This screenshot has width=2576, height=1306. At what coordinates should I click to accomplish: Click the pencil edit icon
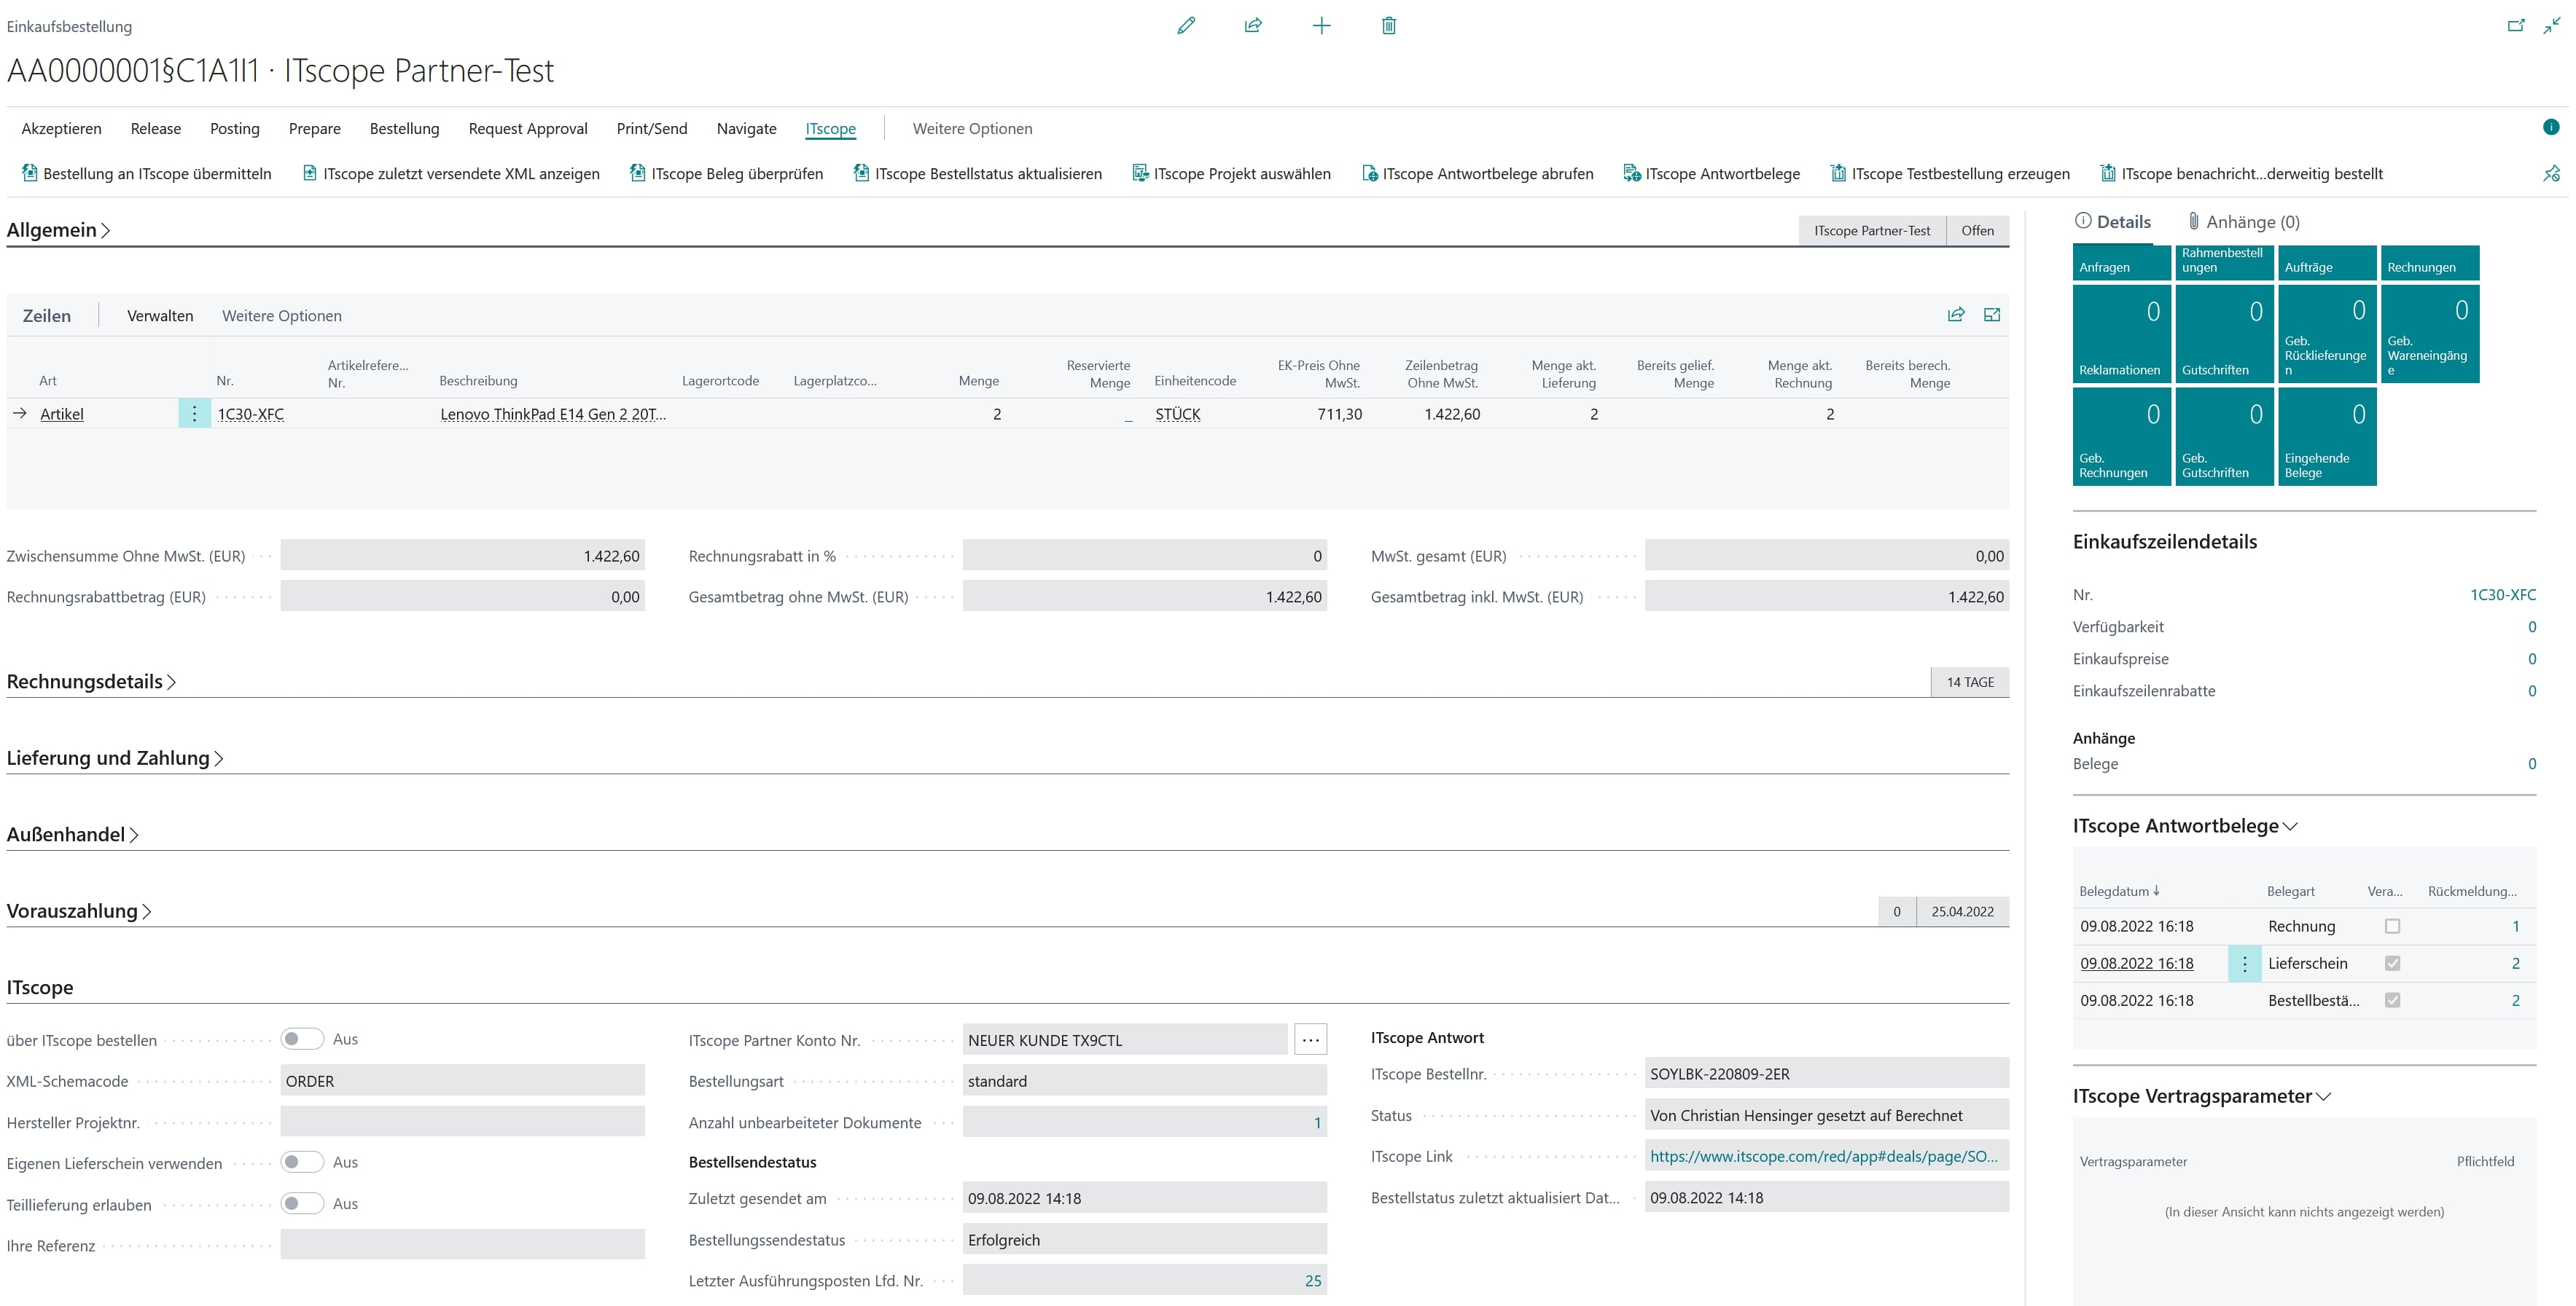point(1186,26)
